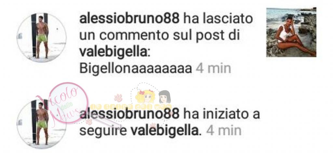This screenshot has height=153, width=333.
Task: Click the blonde cartoon girl watermark
Action: tap(145, 96)
